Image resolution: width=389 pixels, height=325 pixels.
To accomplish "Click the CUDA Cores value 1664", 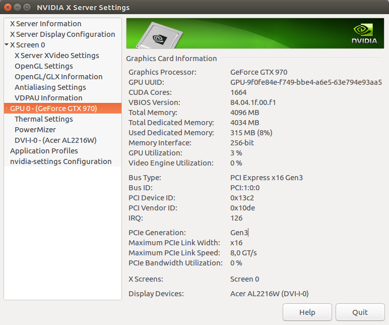I will point(238,92).
